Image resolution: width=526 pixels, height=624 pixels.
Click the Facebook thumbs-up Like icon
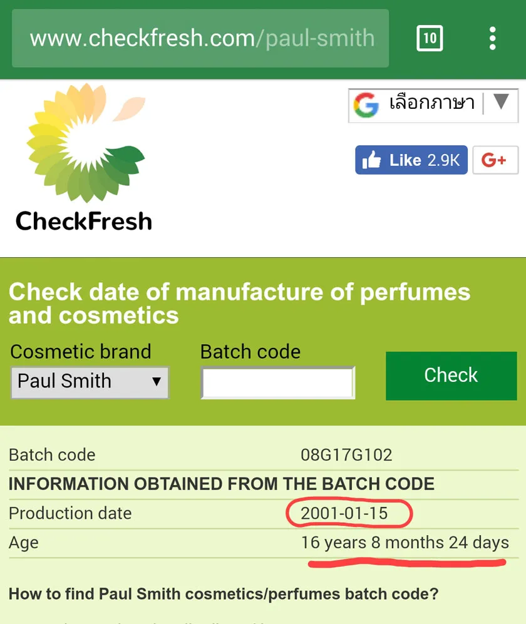[x=371, y=160]
